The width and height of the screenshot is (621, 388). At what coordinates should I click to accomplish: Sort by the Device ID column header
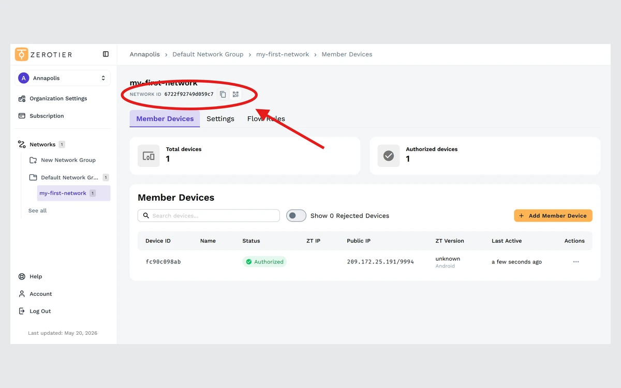158,241
